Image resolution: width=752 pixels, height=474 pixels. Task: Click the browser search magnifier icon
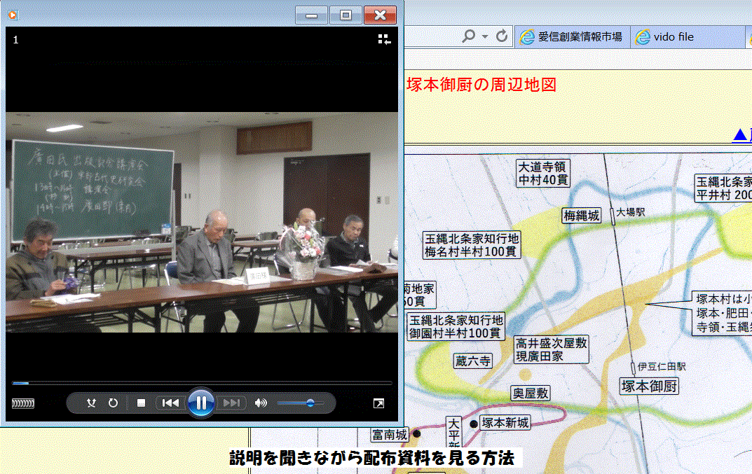coord(468,36)
